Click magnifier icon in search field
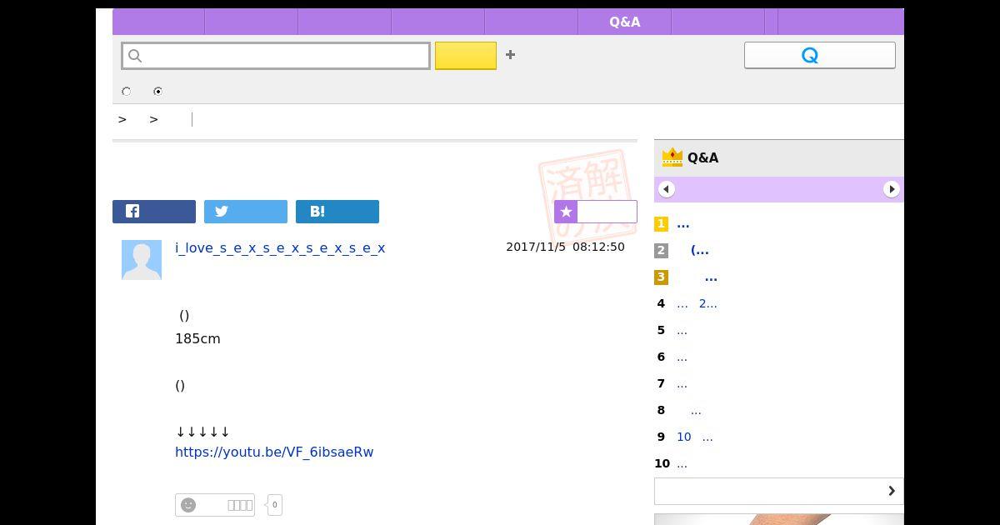1000x525 pixels. tap(135, 56)
